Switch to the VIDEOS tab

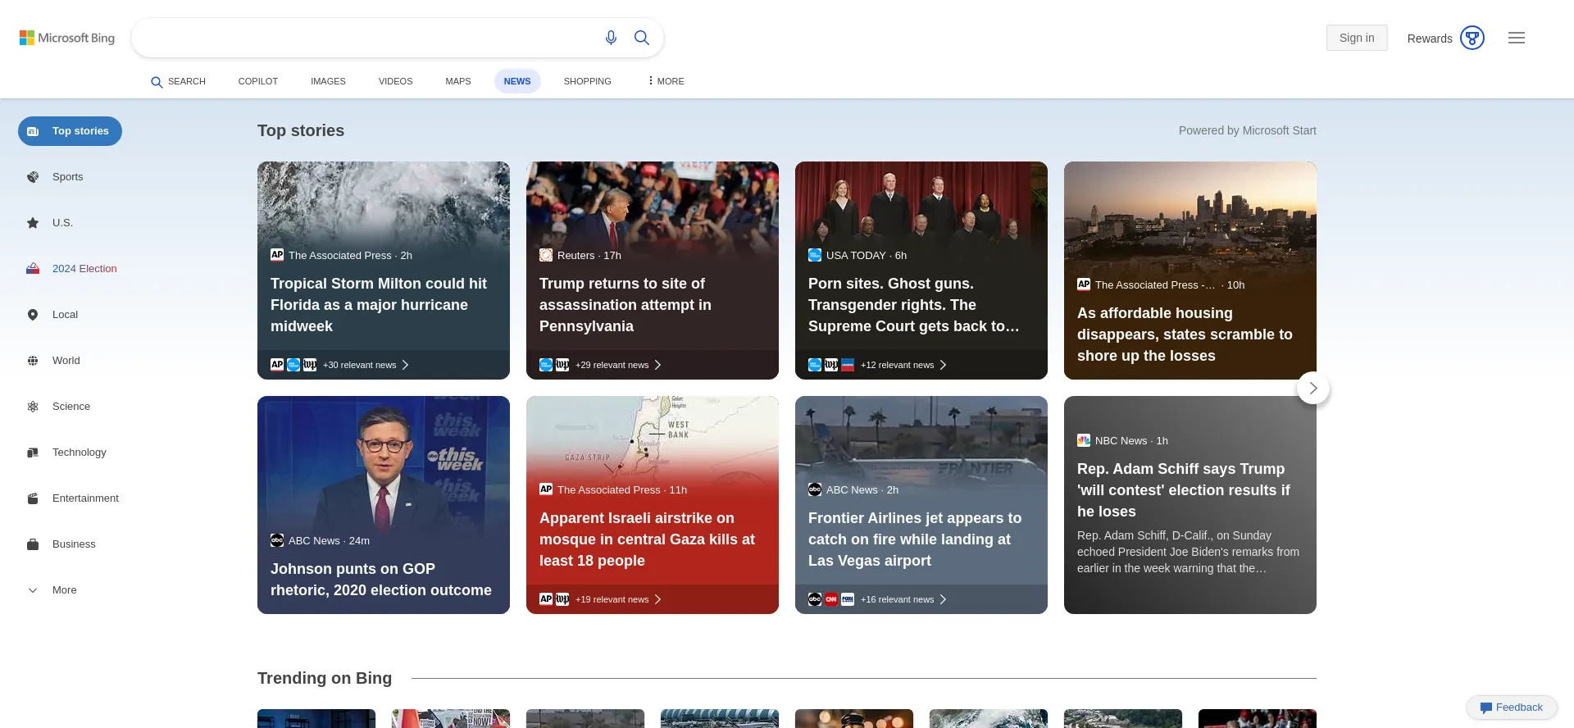click(396, 81)
